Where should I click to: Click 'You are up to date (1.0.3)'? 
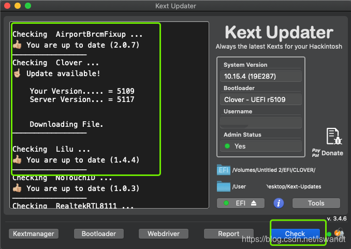83,188
